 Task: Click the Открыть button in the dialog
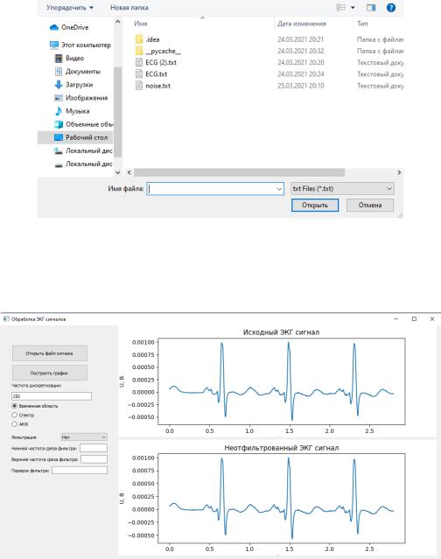315,205
